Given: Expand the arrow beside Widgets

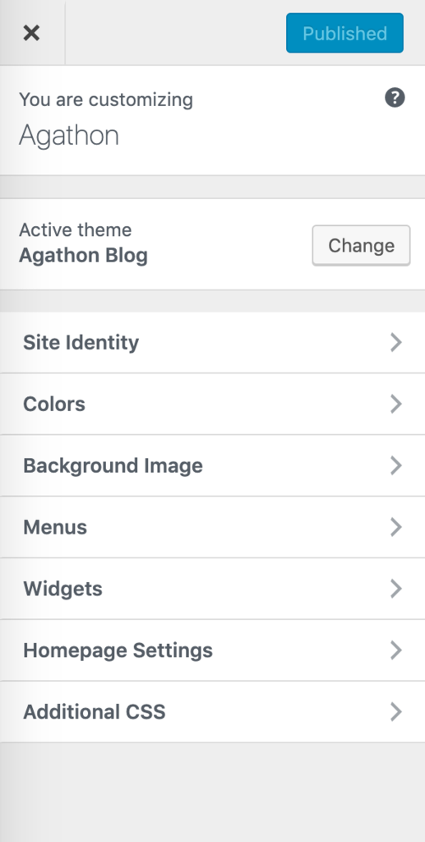Looking at the screenshot, I should pyautogui.click(x=396, y=589).
